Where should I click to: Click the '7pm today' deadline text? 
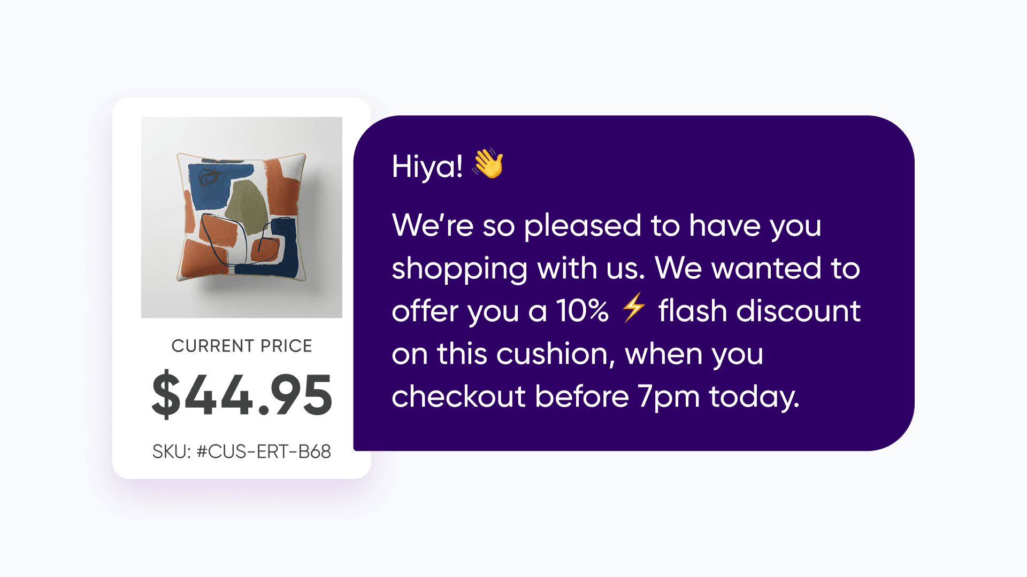click(x=718, y=397)
